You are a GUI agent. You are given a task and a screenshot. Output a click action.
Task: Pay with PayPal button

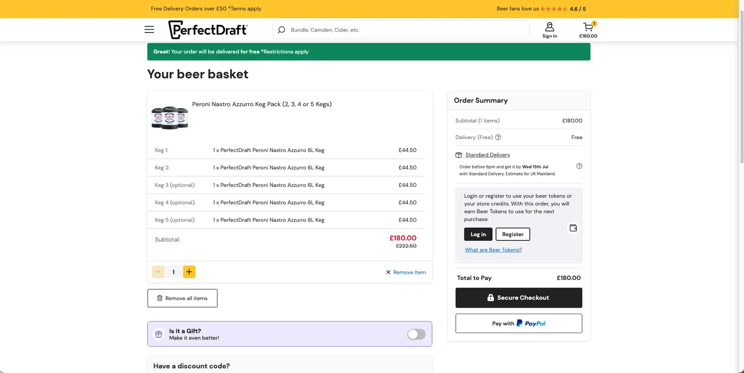518,323
